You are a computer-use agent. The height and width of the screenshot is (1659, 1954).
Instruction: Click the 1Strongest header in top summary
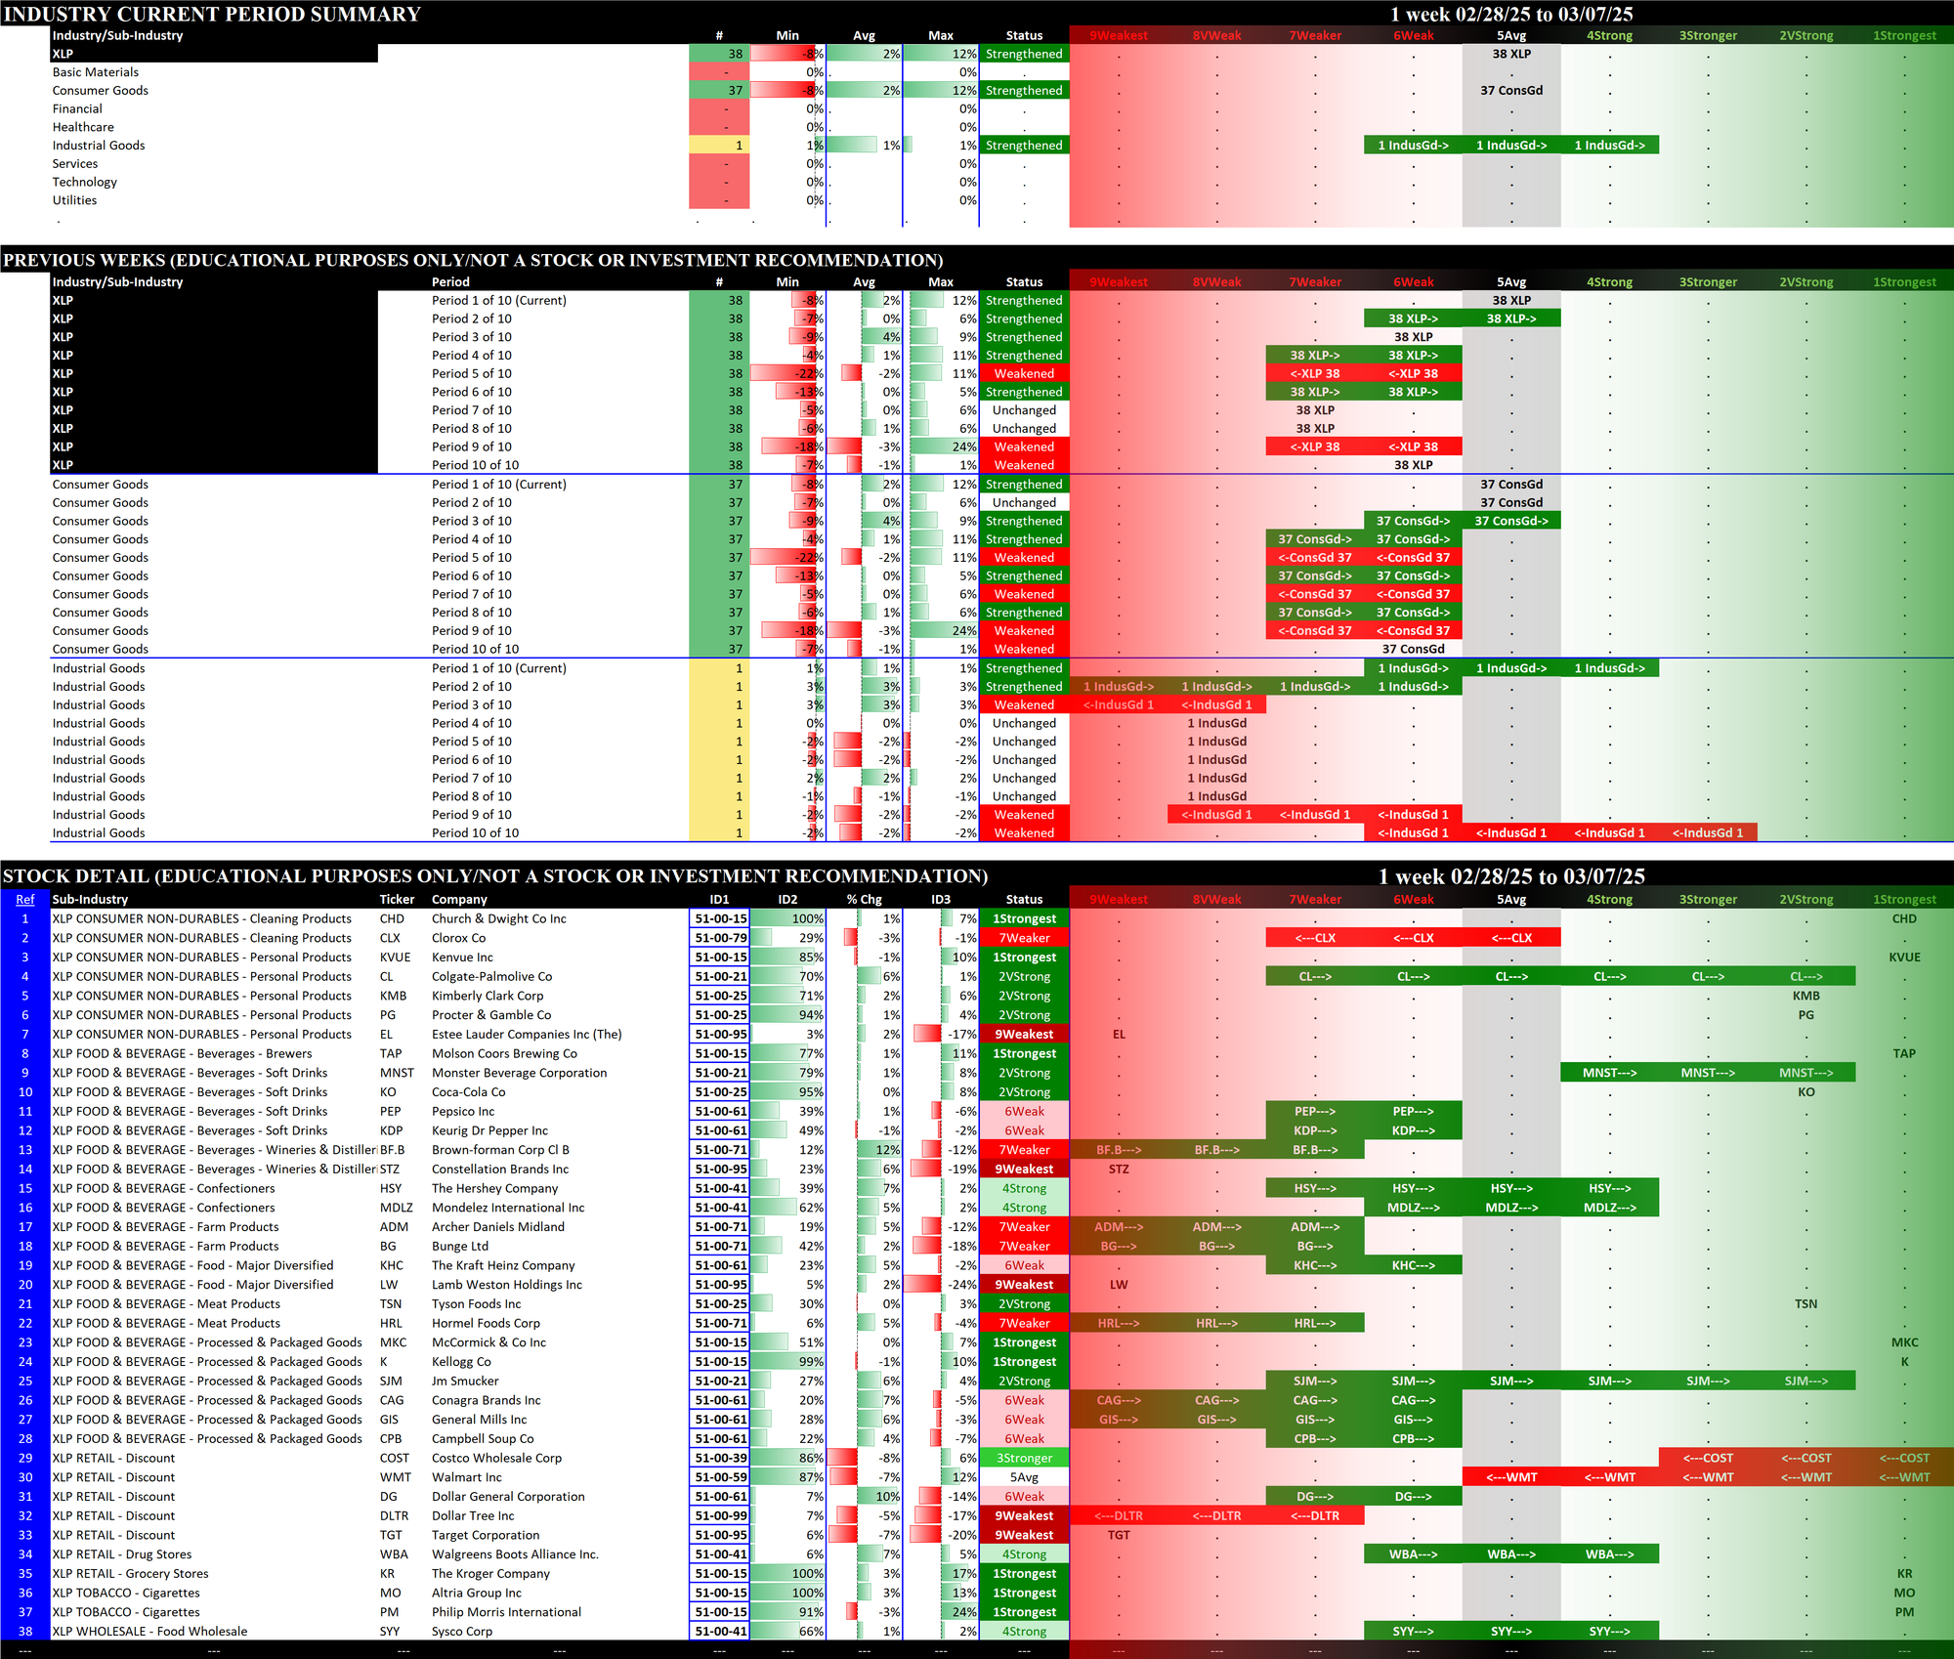(x=1903, y=36)
